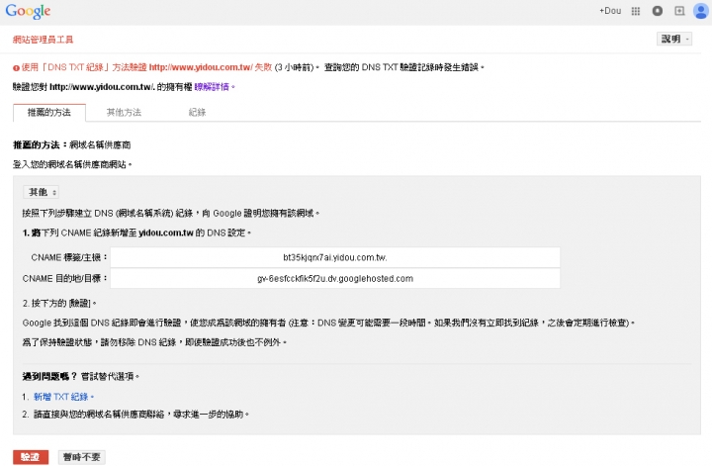
Task: Open the 網站管理員工具 link
Action: click(x=43, y=40)
